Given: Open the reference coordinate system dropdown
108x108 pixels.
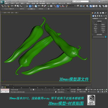Looking at the screenshot, I should [x=40, y=6].
